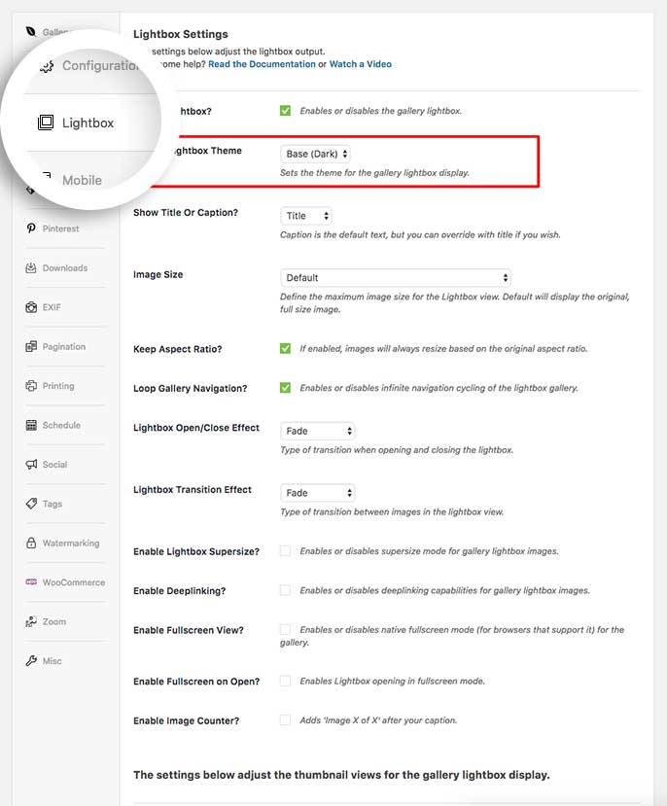The width and height of the screenshot is (667, 806).
Task: Click the Watch a Video link
Action: pyautogui.click(x=361, y=64)
